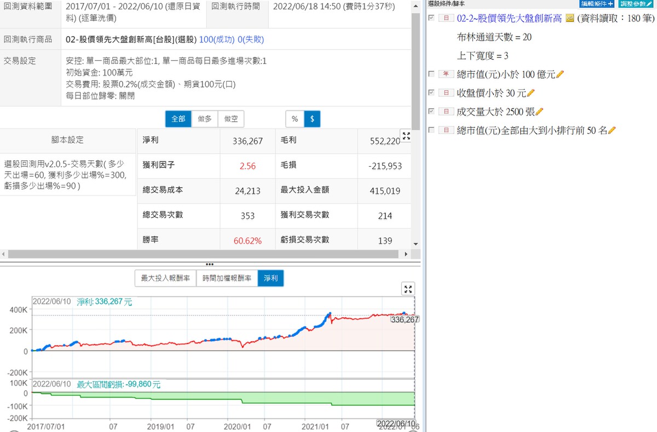Expand the net profit chart to fullscreen
Viewport: 657px width, 432px height.
pos(408,289)
